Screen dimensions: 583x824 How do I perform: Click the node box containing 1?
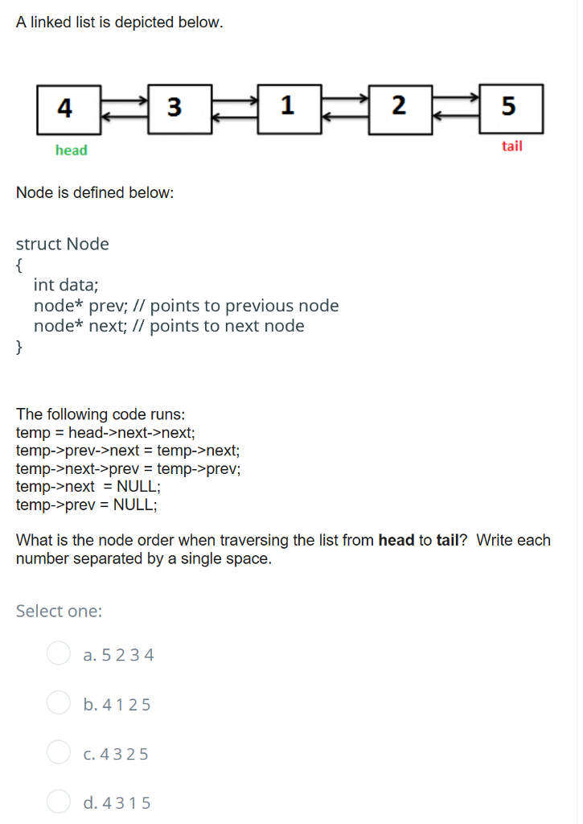point(288,109)
